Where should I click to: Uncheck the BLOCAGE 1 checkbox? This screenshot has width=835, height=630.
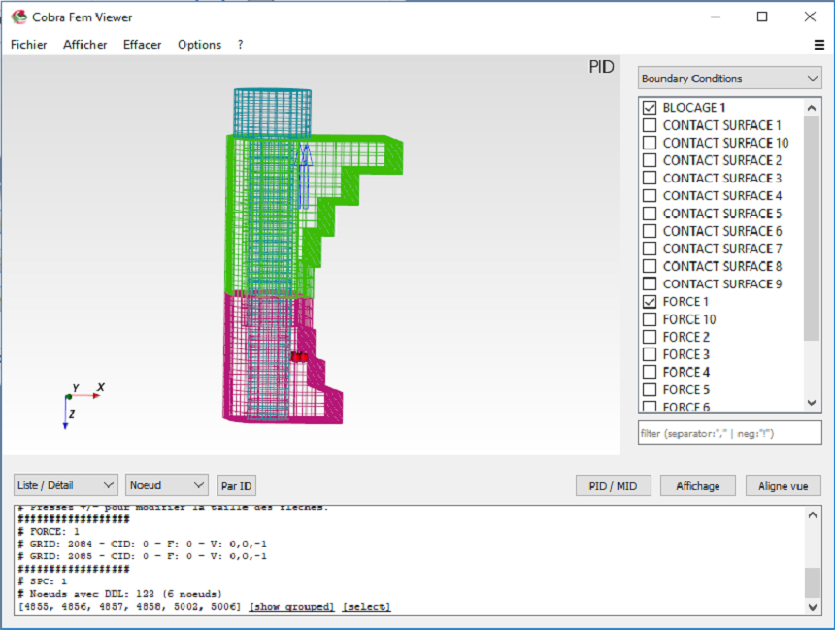pyautogui.click(x=650, y=108)
